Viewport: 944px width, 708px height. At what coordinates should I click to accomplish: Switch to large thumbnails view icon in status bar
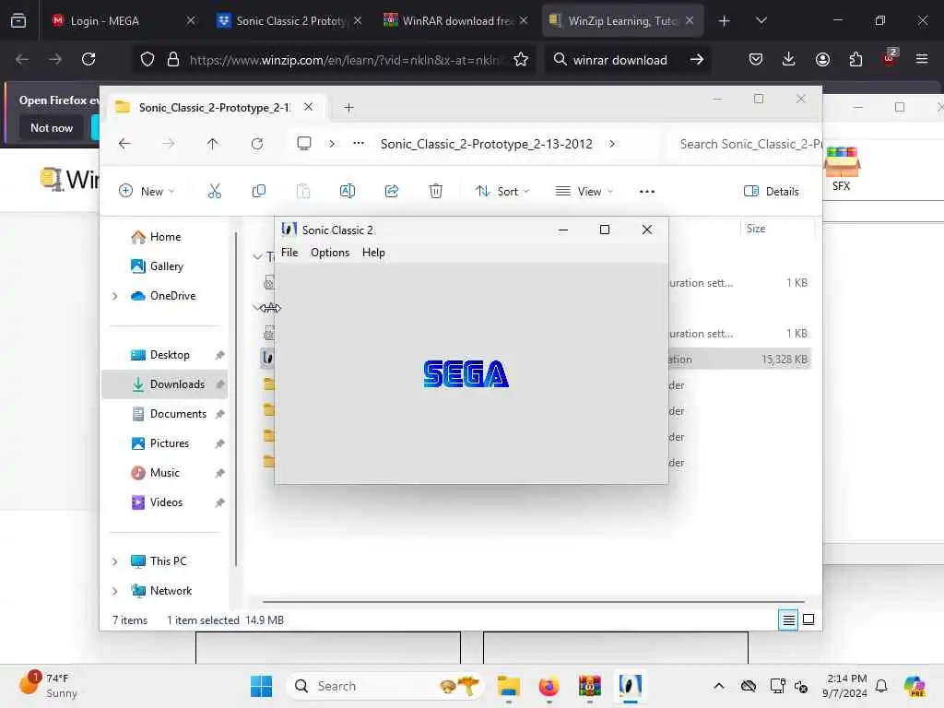[808, 619]
